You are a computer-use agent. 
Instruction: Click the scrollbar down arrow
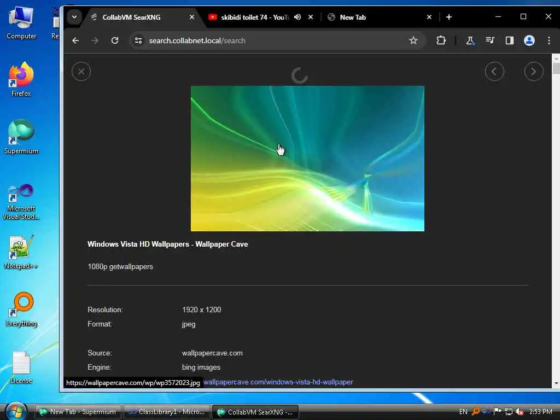pyautogui.click(x=556, y=383)
